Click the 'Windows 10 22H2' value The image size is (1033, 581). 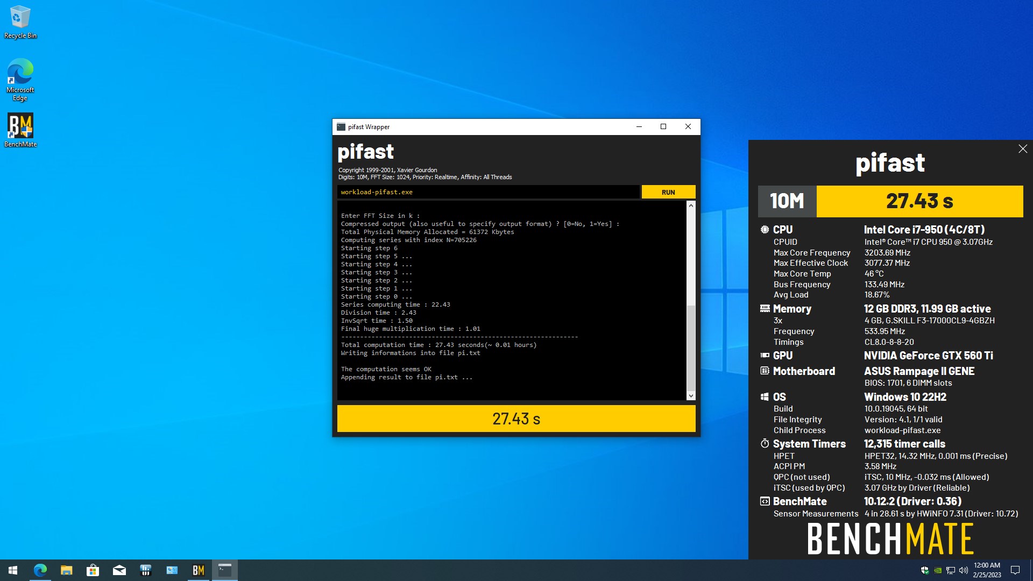point(905,397)
